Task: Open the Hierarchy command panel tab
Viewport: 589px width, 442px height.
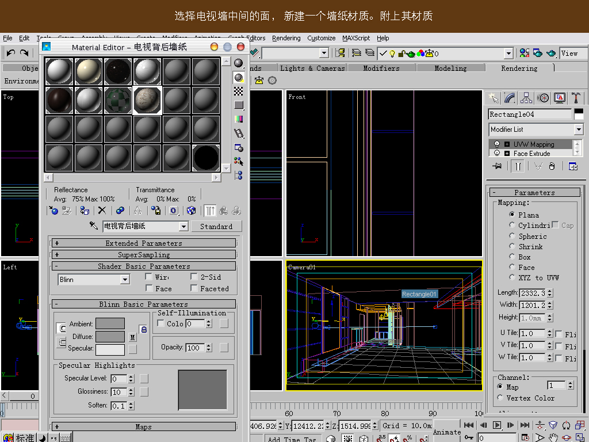Action: 526,98
